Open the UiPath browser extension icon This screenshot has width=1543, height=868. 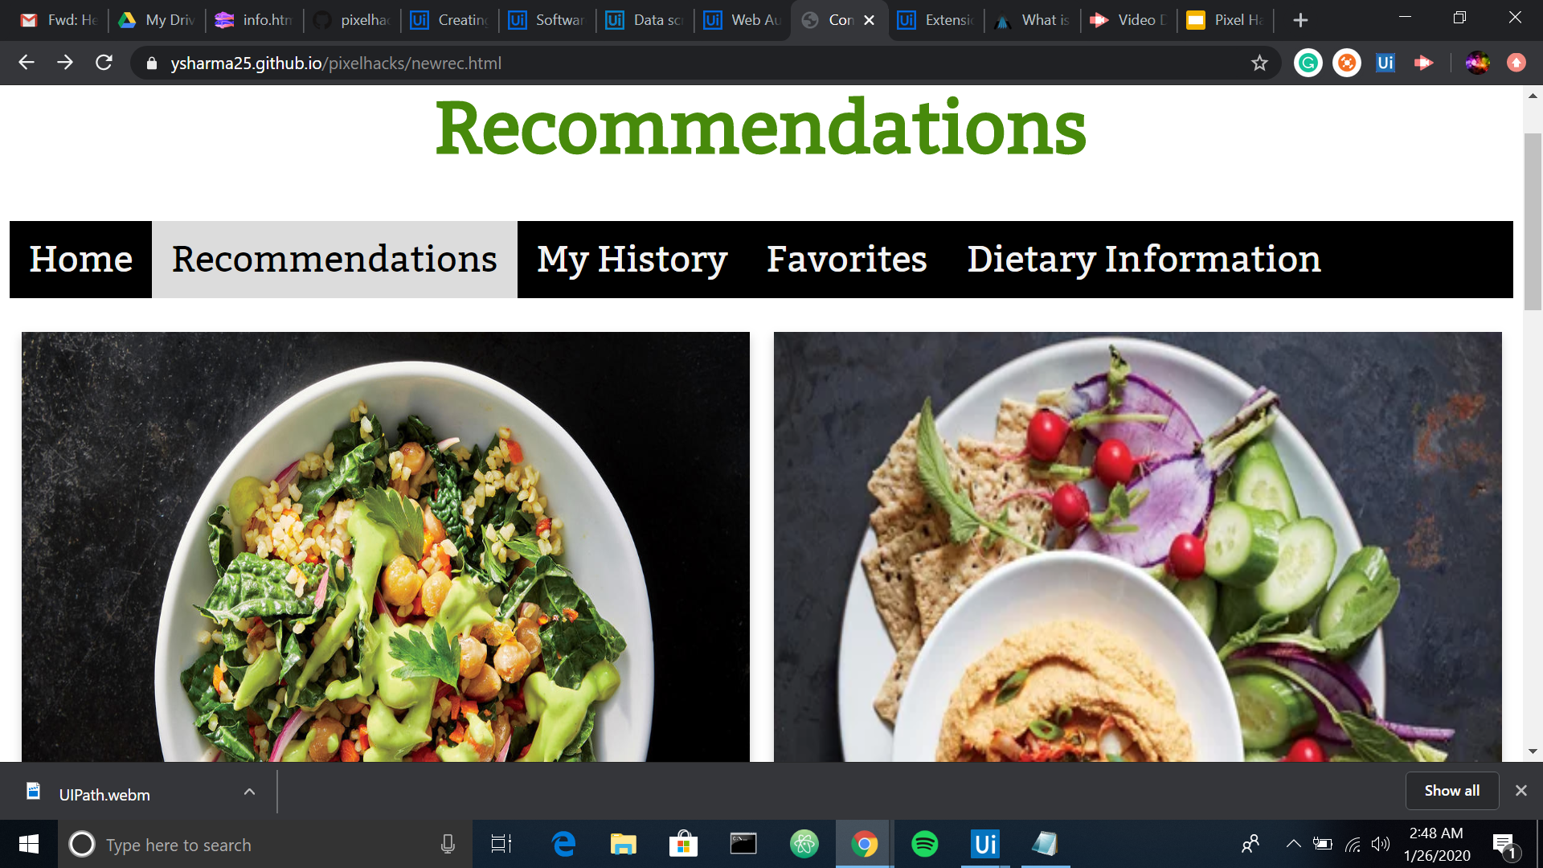click(1385, 63)
